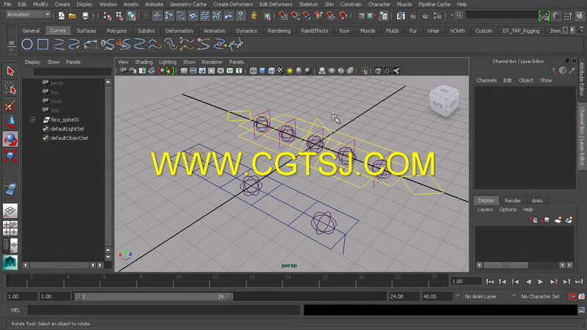Toggle X-ray shading icon in viewport

[x=378, y=70]
